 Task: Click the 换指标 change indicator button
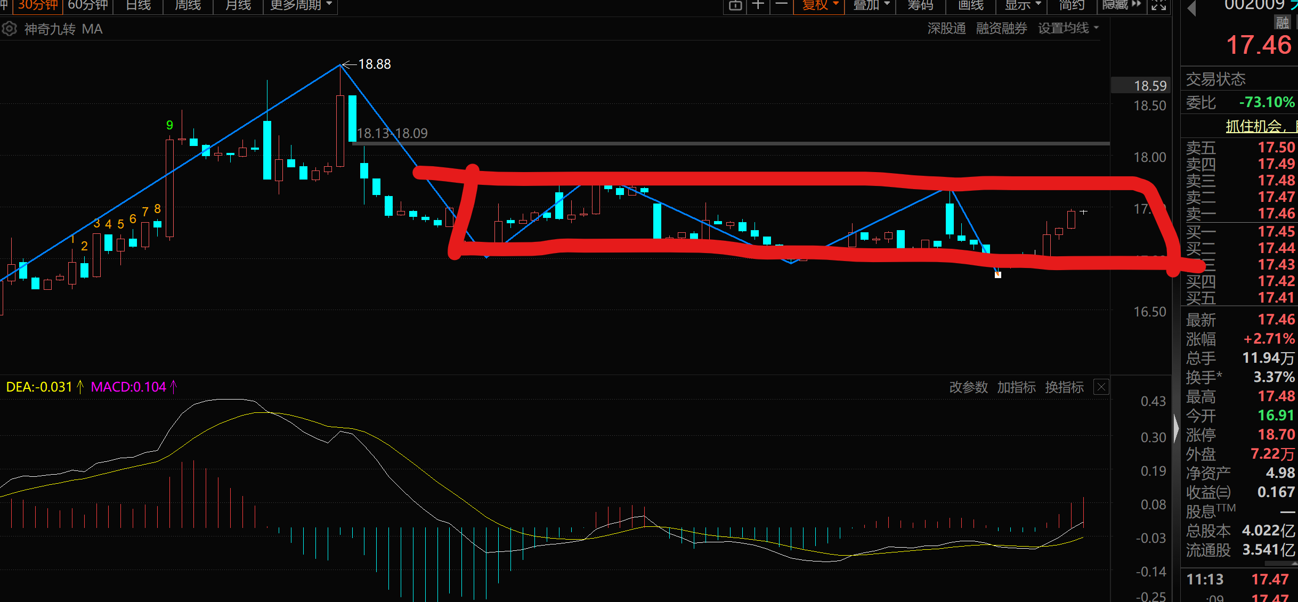pos(1064,387)
